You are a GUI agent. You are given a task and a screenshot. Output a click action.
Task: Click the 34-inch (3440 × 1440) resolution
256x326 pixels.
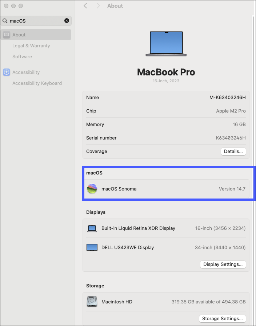220,247
